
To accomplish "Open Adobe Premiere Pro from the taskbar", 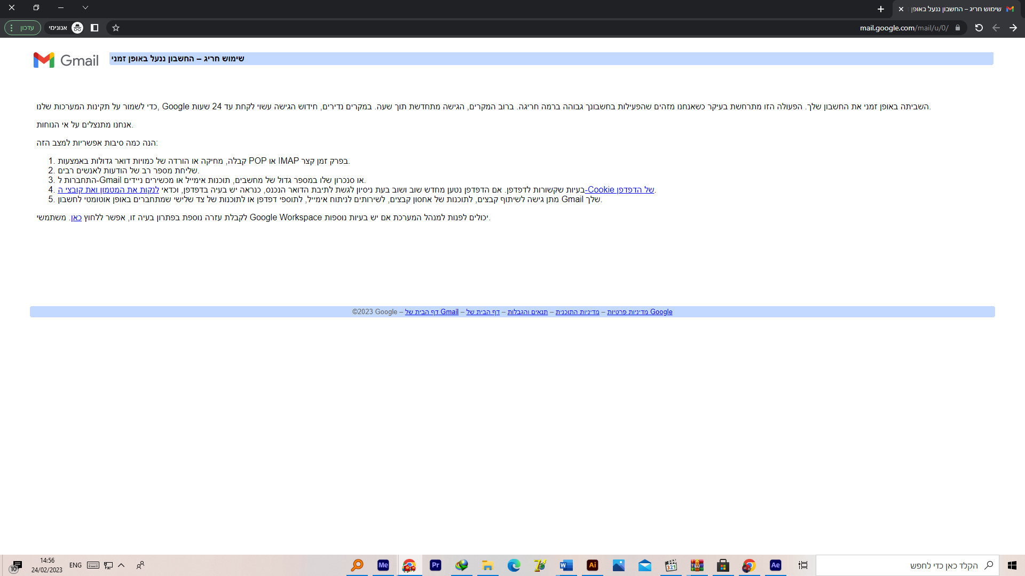I will click(x=435, y=565).
